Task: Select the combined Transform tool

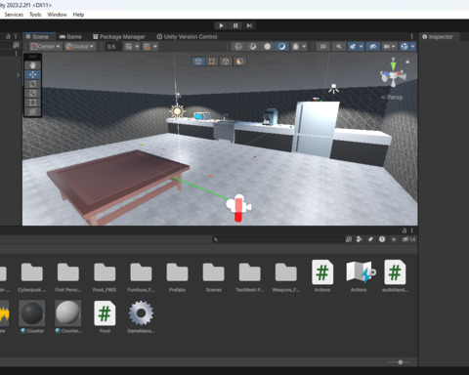Action: 32,112
